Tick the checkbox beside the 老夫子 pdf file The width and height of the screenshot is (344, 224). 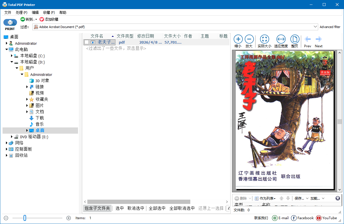pyautogui.click(x=87, y=42)
